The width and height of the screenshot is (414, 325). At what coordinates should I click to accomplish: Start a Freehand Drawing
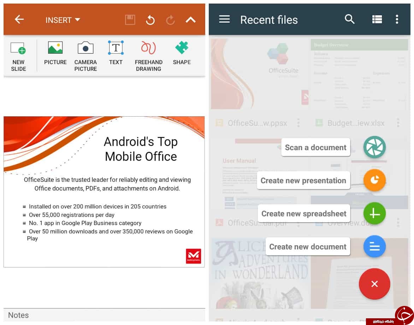point(149,56)
